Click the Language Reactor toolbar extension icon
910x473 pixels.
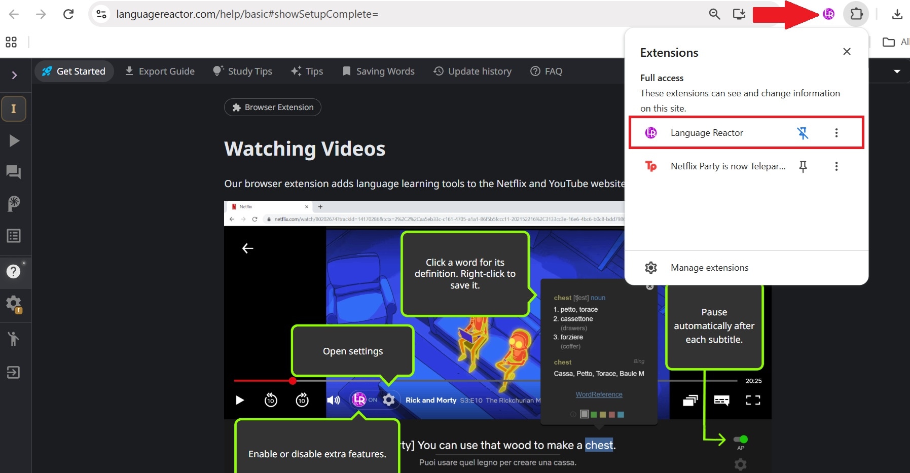coord(829,14)
